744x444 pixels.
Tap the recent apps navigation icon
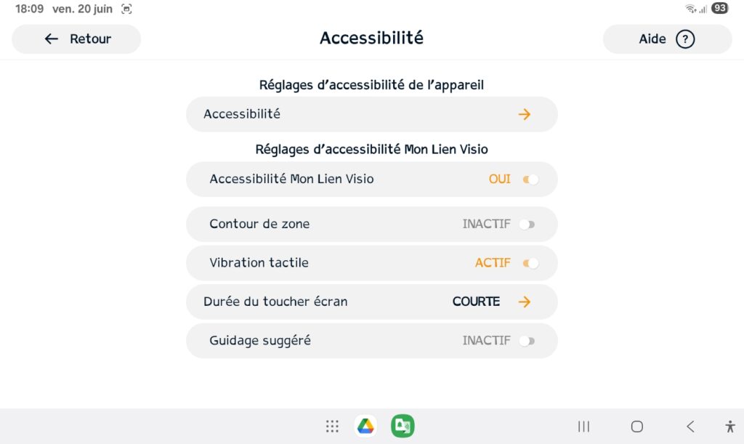(583, 427)
